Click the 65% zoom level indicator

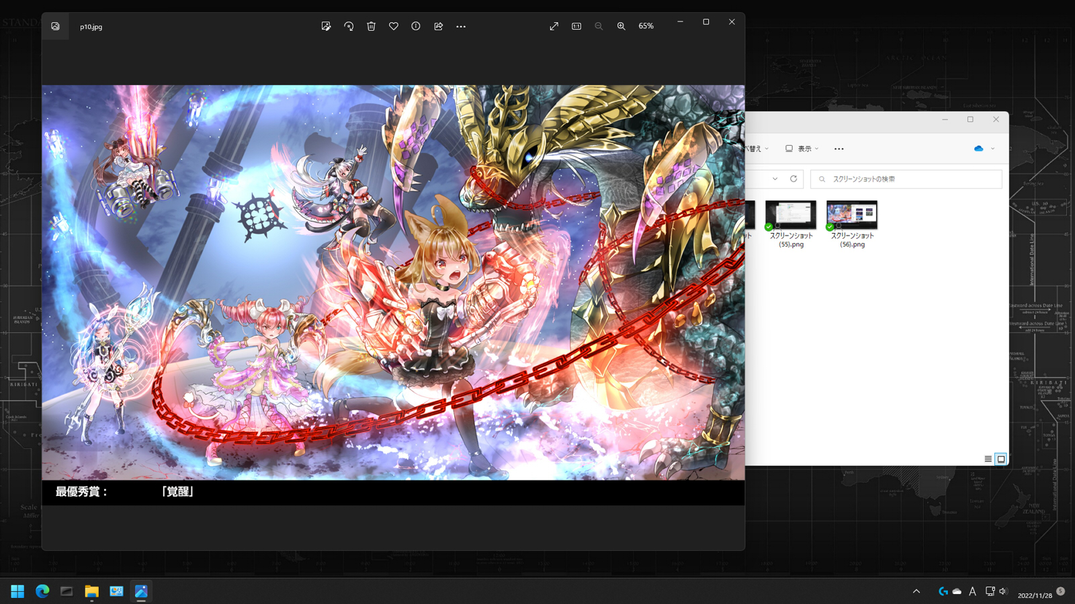tap(646, 26)
